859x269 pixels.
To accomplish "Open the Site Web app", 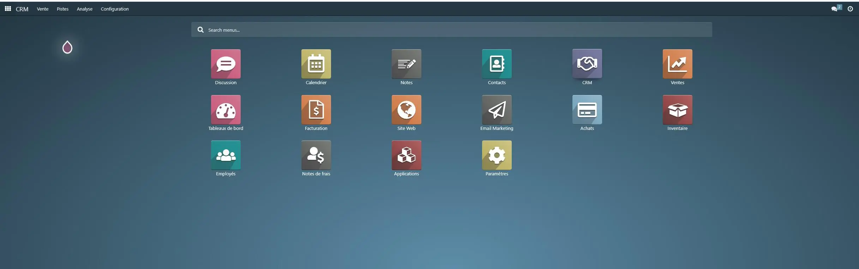I will (x=406, y=110).
